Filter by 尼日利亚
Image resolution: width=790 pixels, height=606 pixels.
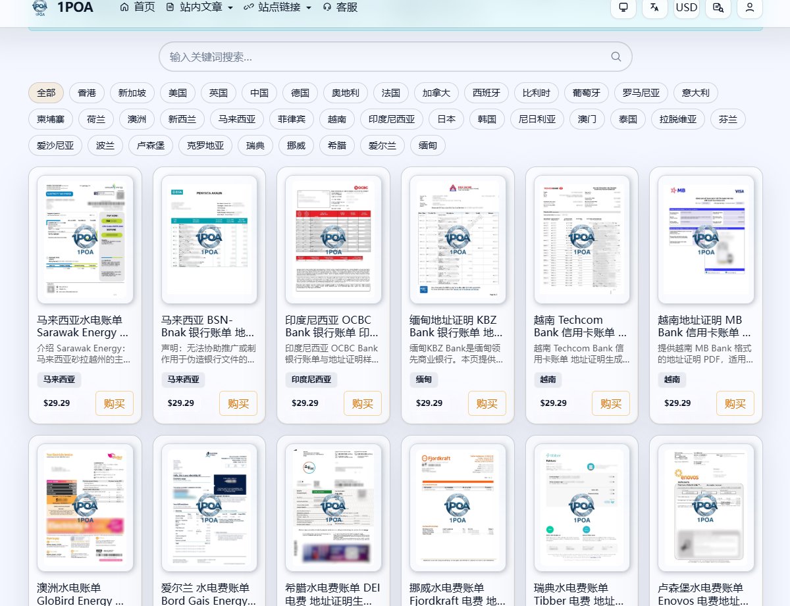coord(537,119)
